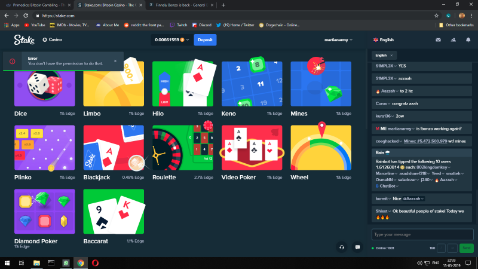
Task: Open the Mines bet link from coeghacked
Action: tap(425, 141)
